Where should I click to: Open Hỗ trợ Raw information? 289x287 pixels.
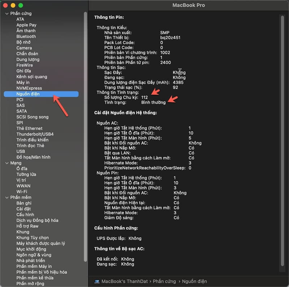click(x=27, y=226)
